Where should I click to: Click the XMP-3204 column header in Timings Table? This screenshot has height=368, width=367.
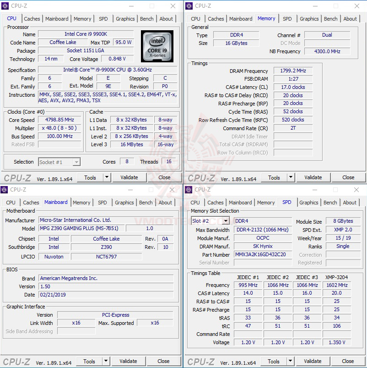pyautogui.click(x=337, y=276)
